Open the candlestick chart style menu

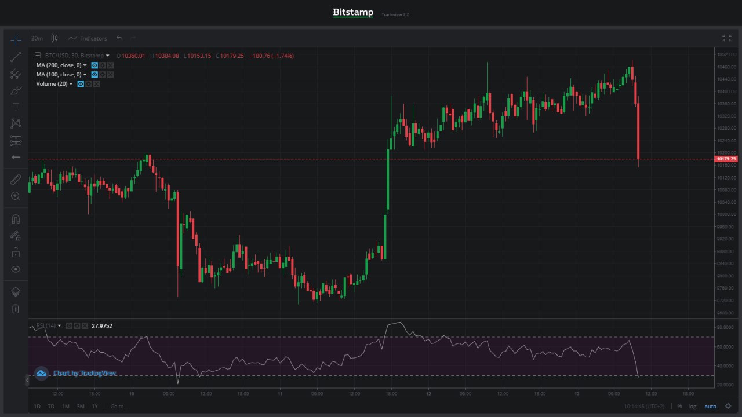click(x=54, y=38)
